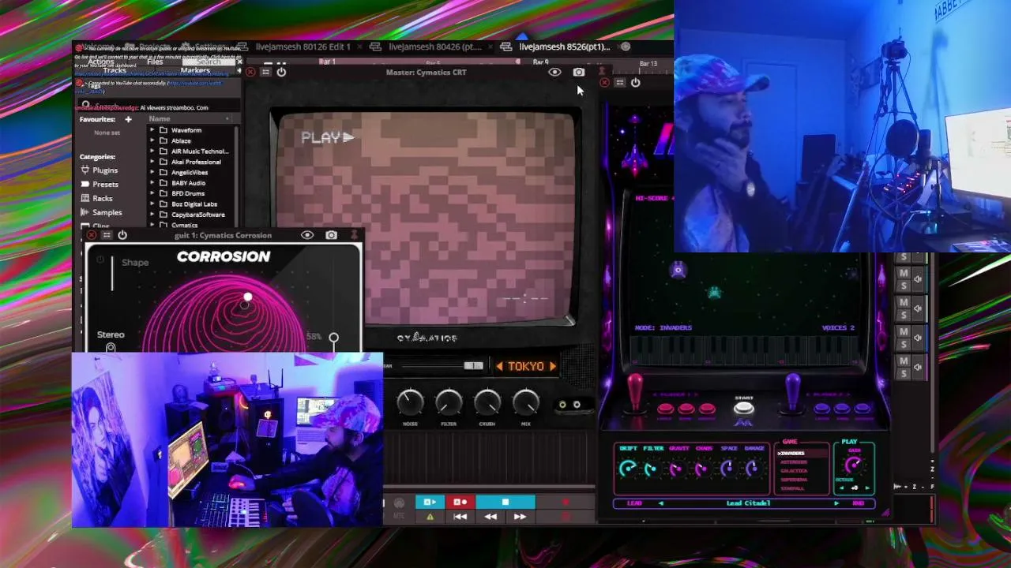Expand the Waveform folder
The height and width of the screenshot is (568, 1011).
pos(152,130)
